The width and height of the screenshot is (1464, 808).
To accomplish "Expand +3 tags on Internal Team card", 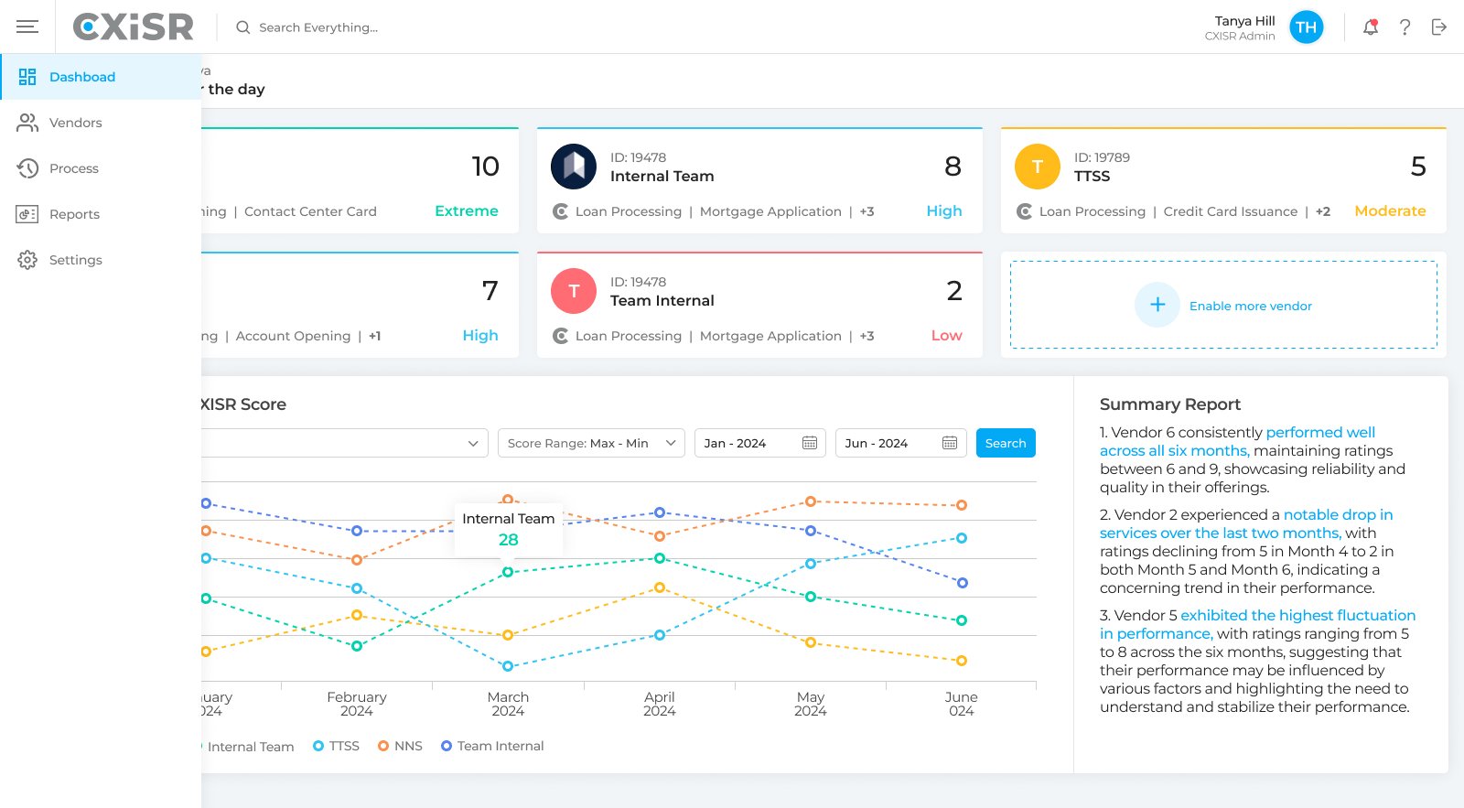I will click(867, 211).
